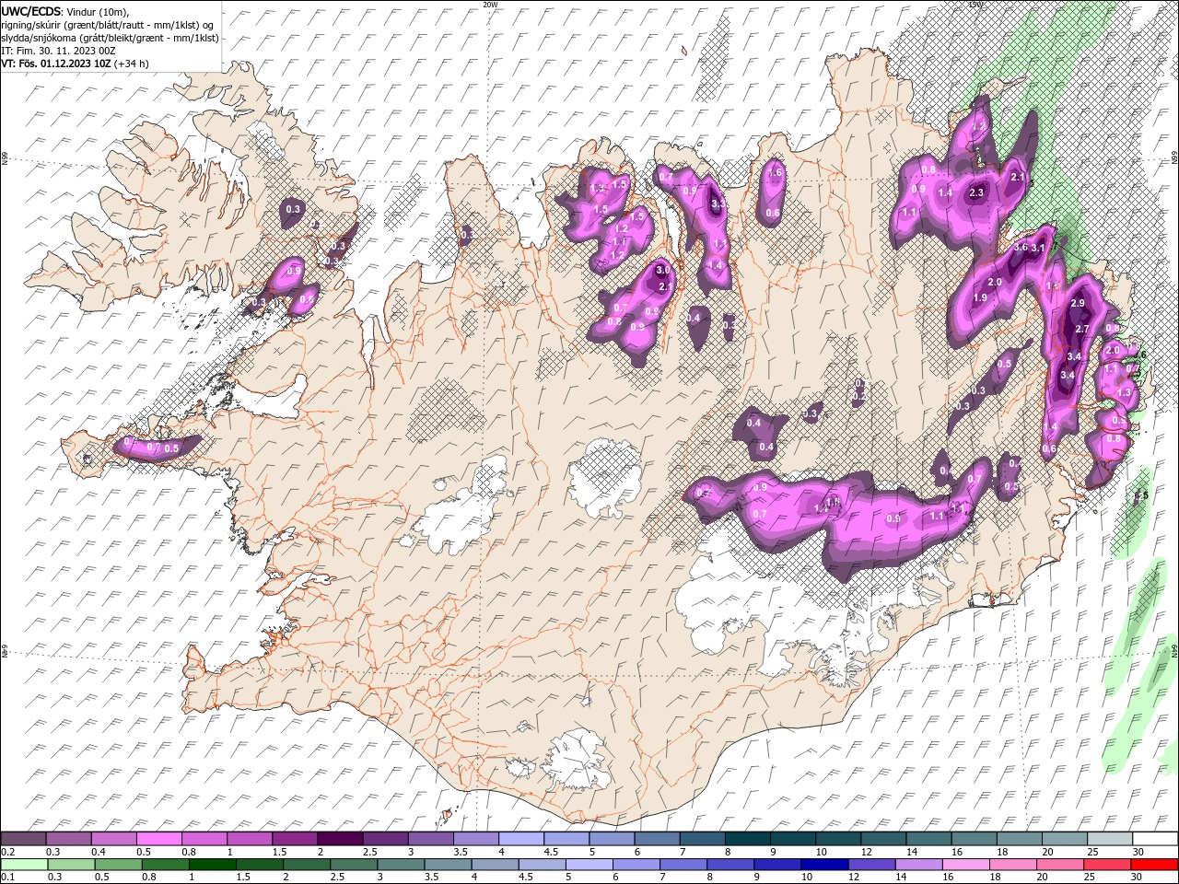Click the darkest green swatch labeled 1 in lower legend
1179x884 pixels.
click(213, 865)
